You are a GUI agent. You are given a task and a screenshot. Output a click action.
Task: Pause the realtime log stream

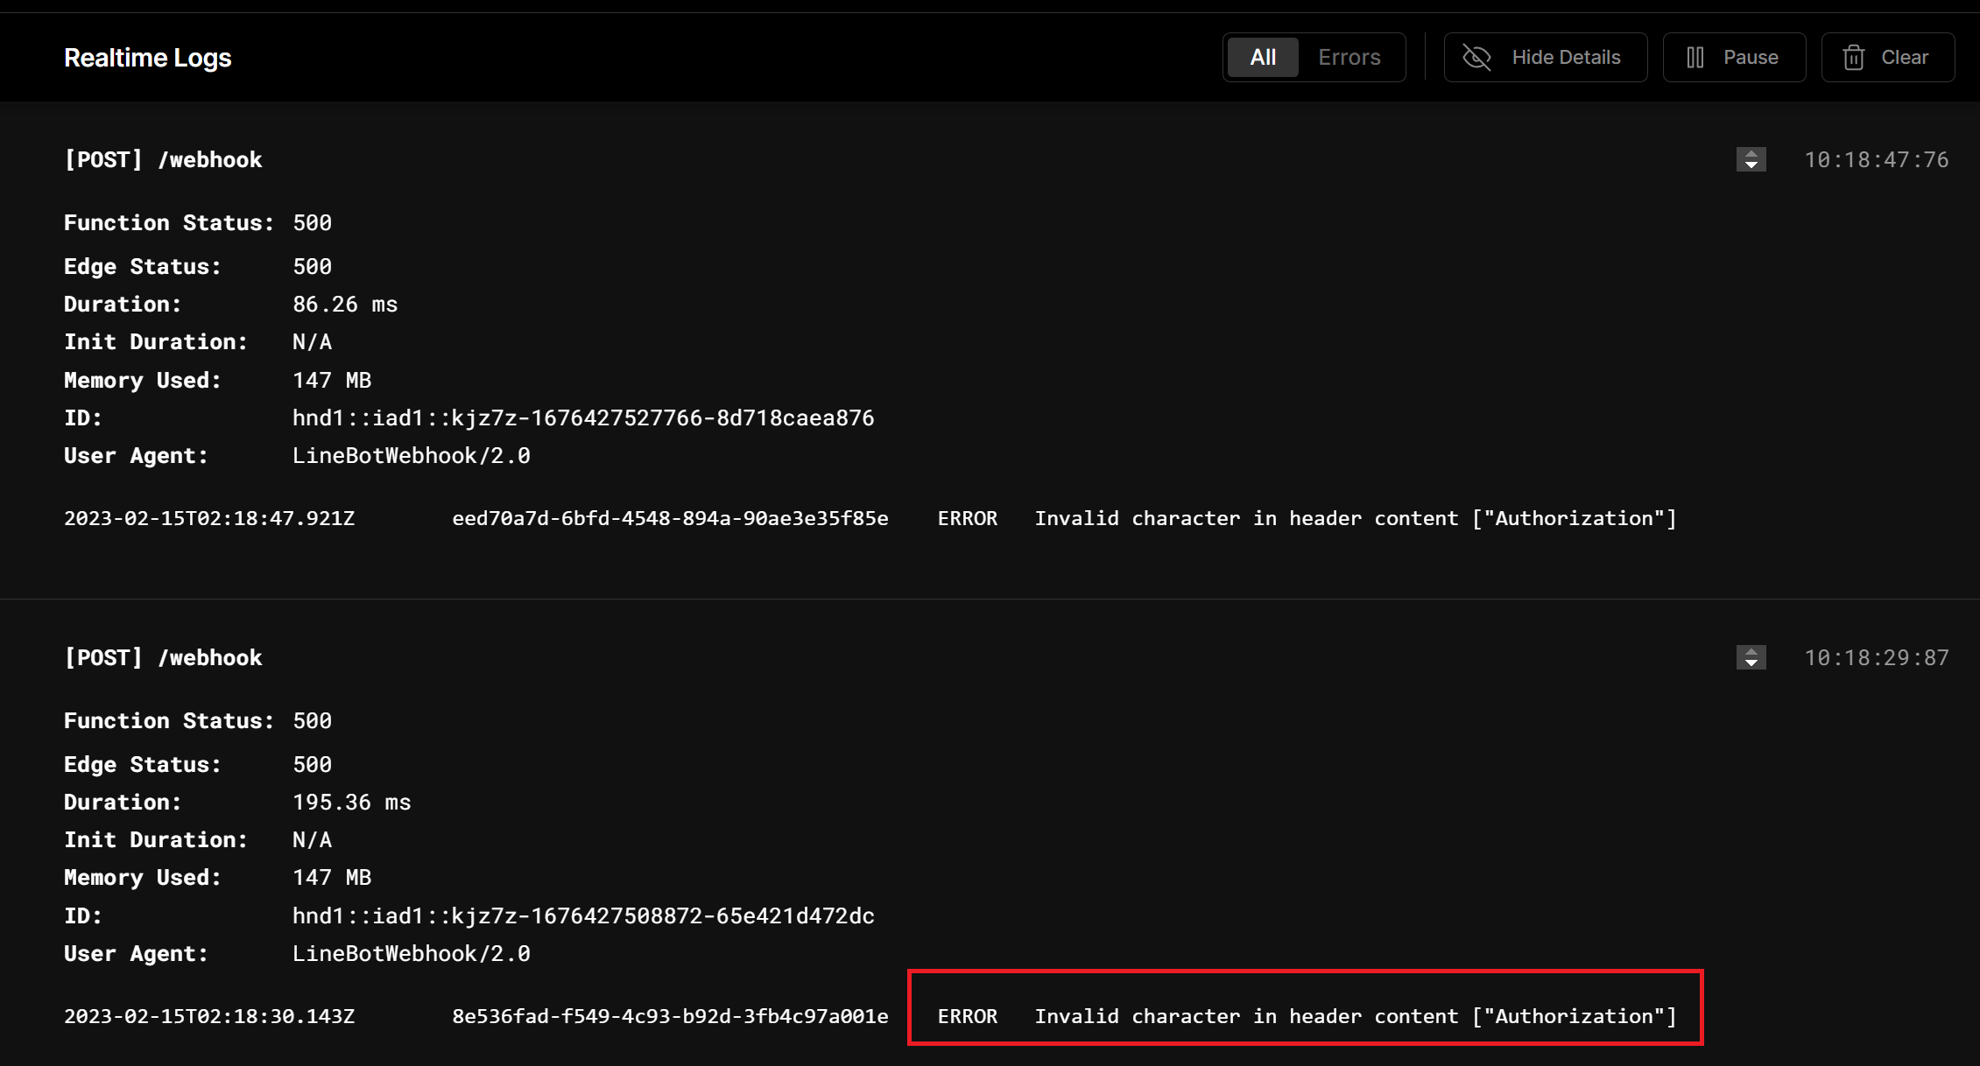click(1734, 56)
